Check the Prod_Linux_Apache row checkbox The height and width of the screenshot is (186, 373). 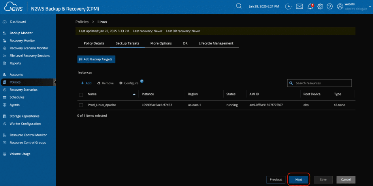tap(81, 105)
